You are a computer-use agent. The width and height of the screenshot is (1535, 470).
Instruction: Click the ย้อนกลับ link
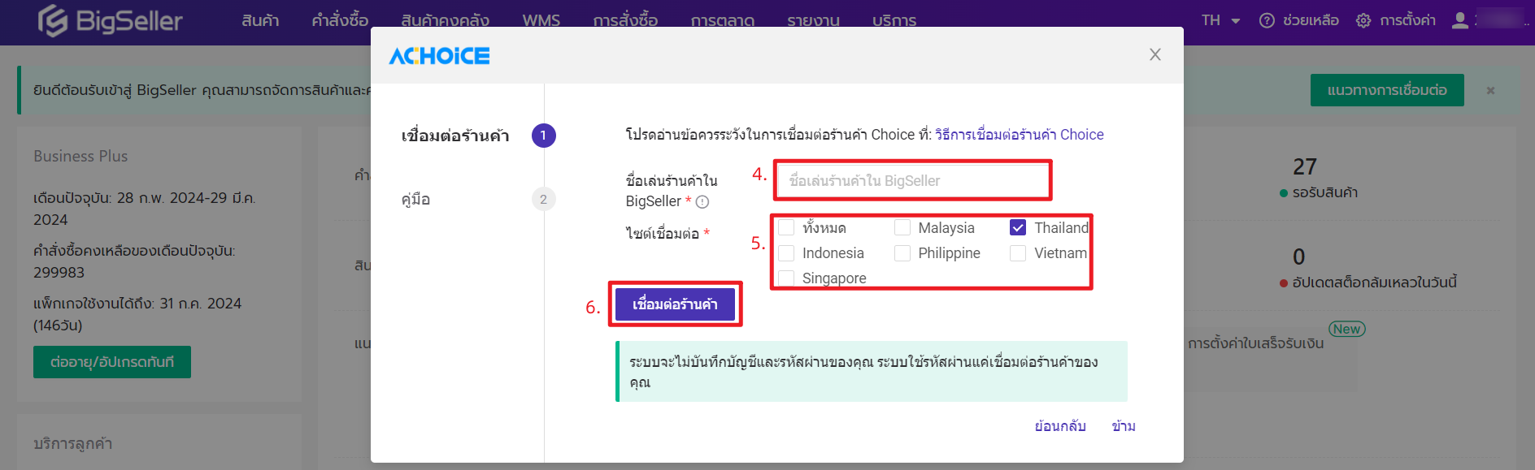(1060, 426)
